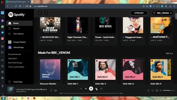The height and width of the screenshot is (100, 177).
Task: Open Daily Mix 1 sidebar playlist
Action: 12,59
